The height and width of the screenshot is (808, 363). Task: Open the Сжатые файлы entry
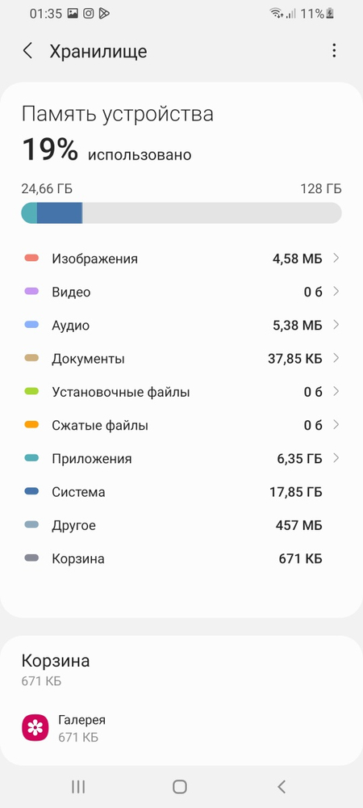(x=181, y=425)
